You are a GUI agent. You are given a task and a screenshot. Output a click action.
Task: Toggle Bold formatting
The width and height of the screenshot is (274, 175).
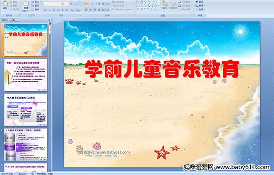pos(45,10)
